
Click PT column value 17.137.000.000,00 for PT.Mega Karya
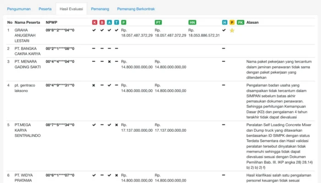point(171,130)
